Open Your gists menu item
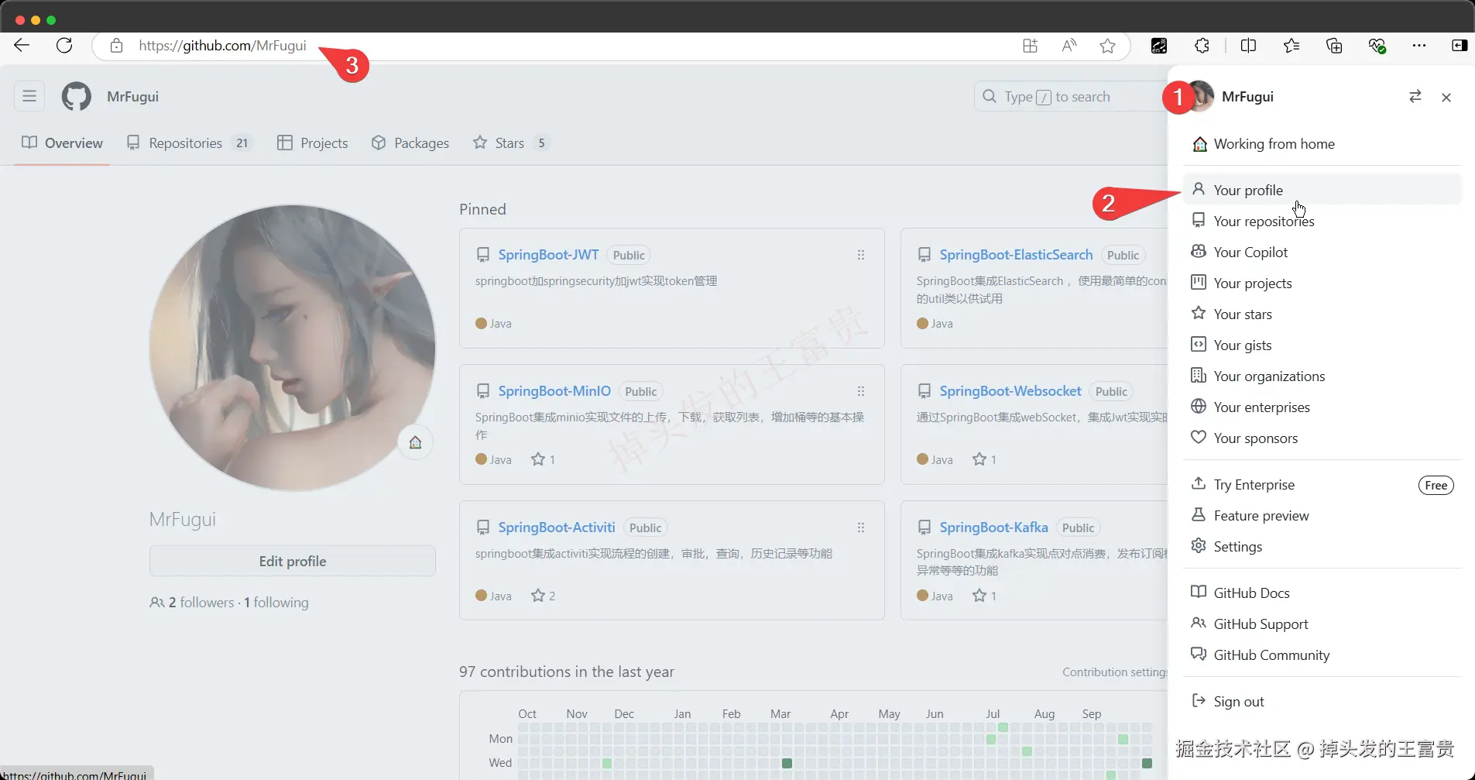The height and width of the screenshot is (780, 1475). [x=1322, y=345]
